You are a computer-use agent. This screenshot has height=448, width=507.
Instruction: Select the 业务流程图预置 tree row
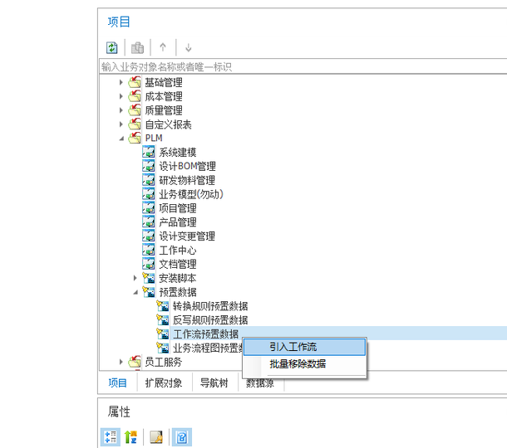click(x=208, y=348)
